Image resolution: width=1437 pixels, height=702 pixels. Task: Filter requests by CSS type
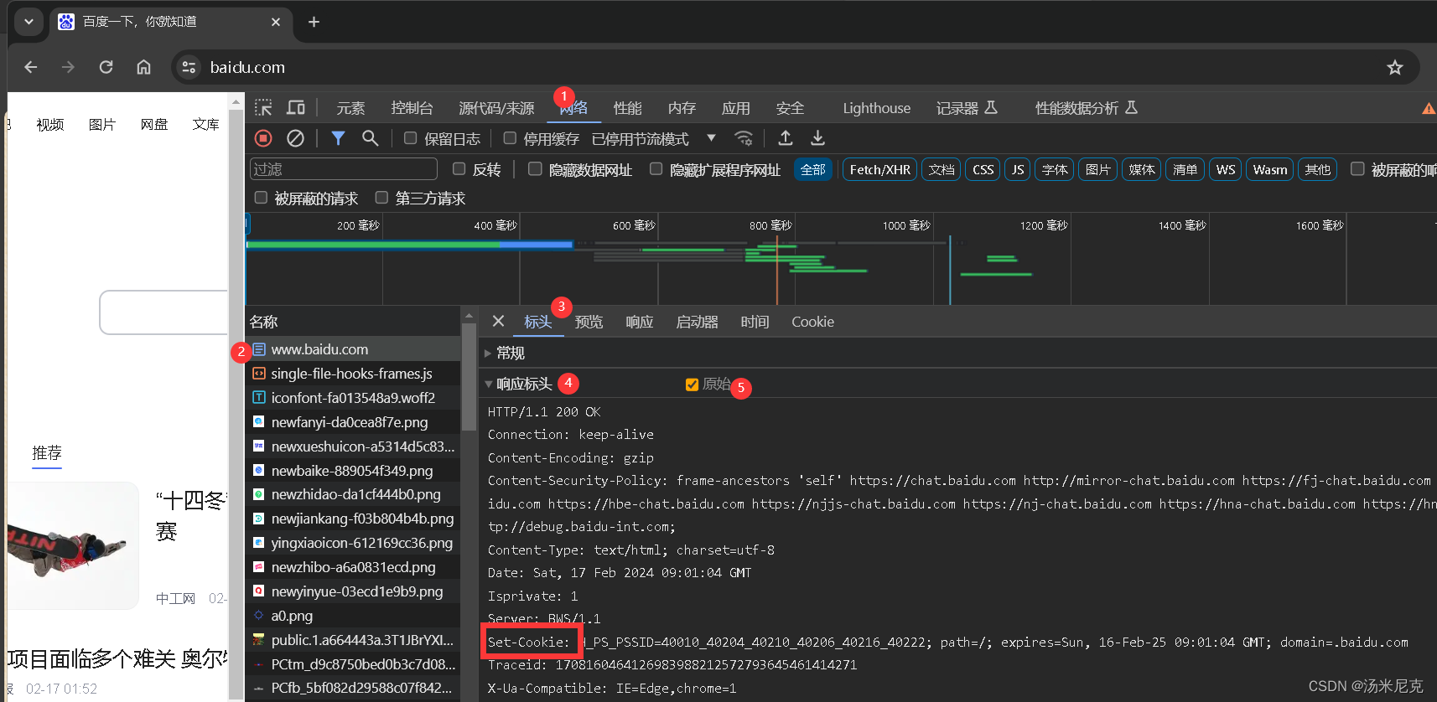(983, 169)
